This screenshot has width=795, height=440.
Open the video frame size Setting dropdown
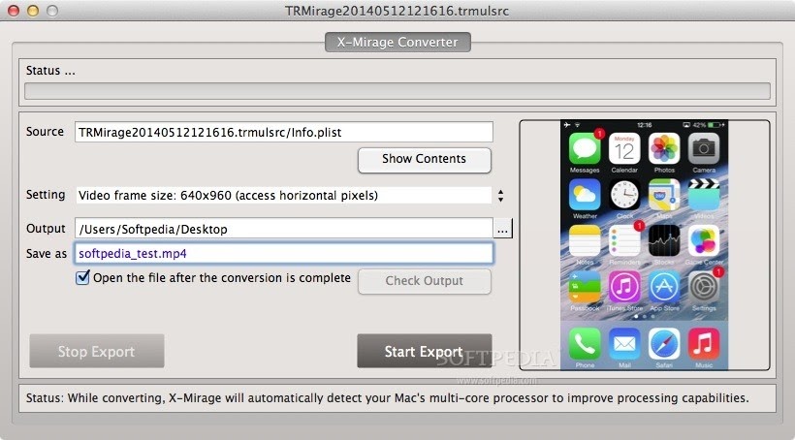[x=284, y=195]
